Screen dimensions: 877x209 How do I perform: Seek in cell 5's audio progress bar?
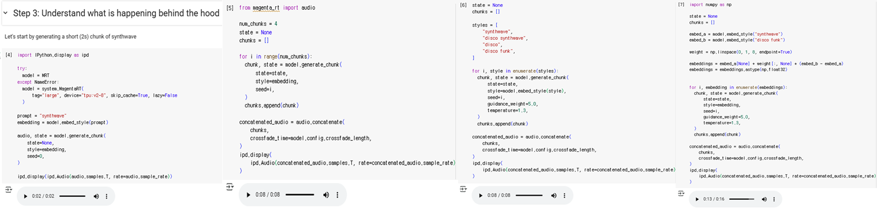[300, 195]
